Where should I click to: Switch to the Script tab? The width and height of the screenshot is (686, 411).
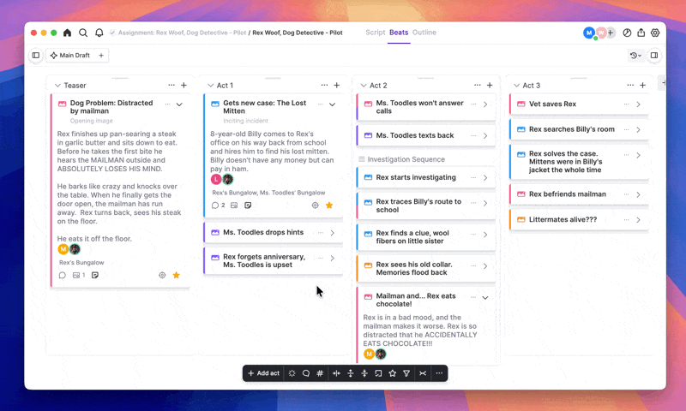point(375,33)
